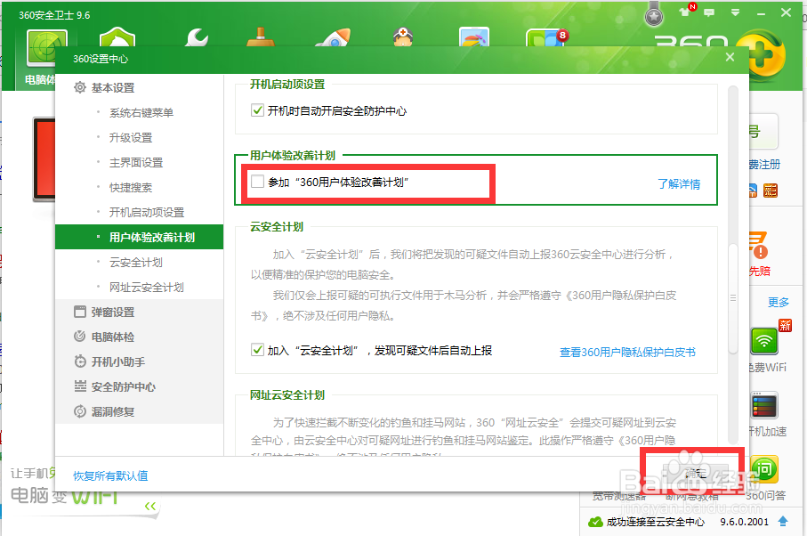Open the wrench system repair icon
The width and height of the screenshot is (807, 536).
[196, 37]
